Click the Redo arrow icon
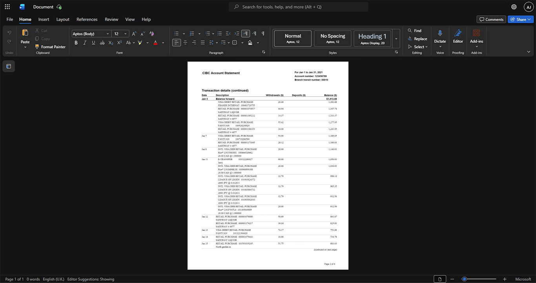 9,42
